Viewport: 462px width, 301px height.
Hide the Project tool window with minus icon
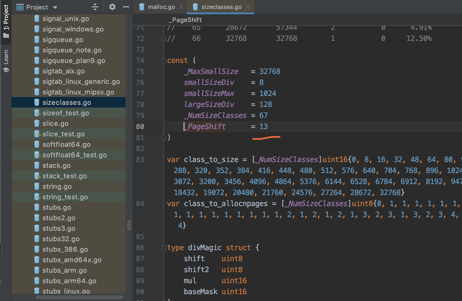(x=126, y=7)
